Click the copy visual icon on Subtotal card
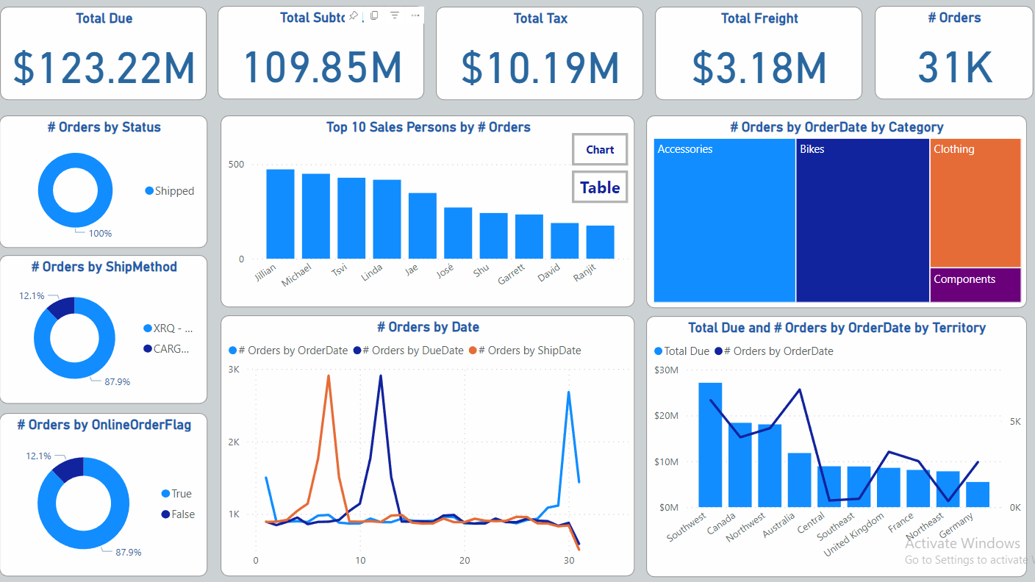Viewport: 1035px width, 582px height. [374, 15]
